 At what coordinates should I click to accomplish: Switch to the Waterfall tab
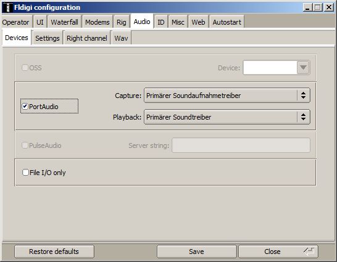click(x=64, y=22)
